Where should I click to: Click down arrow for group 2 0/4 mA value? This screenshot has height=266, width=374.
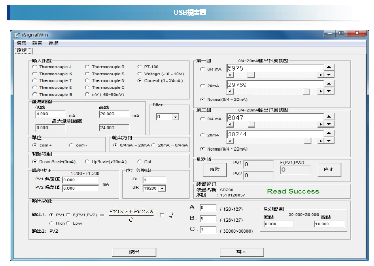[x=328, y=125]
